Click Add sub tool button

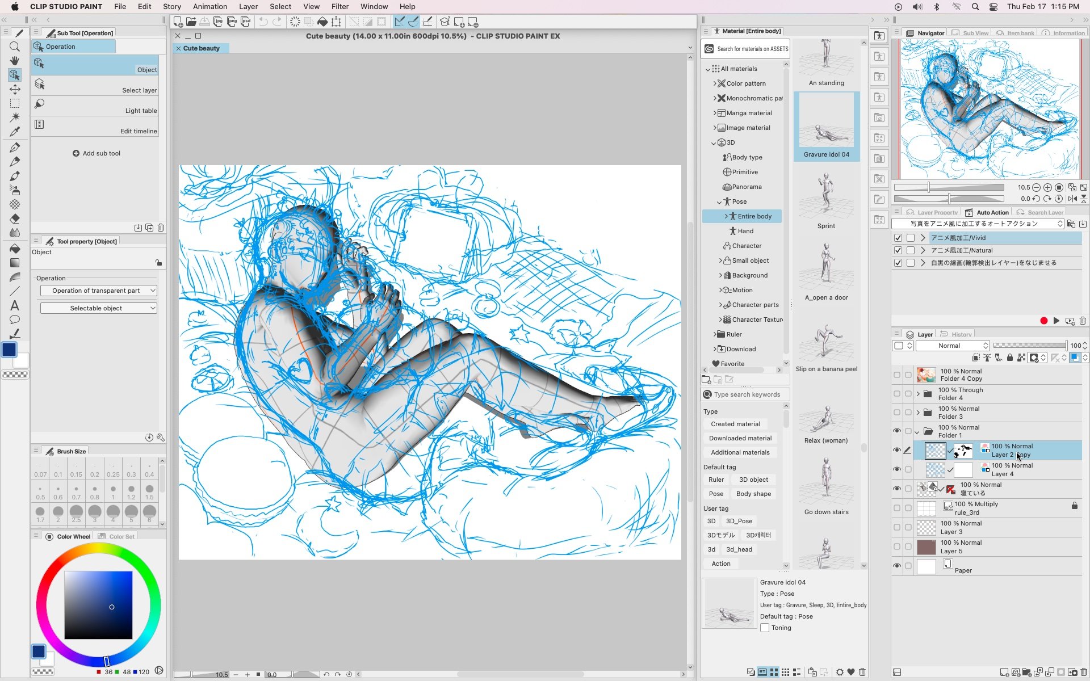[95, 153]
